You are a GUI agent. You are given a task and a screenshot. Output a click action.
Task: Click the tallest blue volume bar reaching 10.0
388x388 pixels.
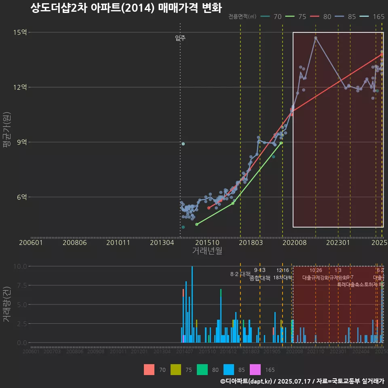[192, 304]
